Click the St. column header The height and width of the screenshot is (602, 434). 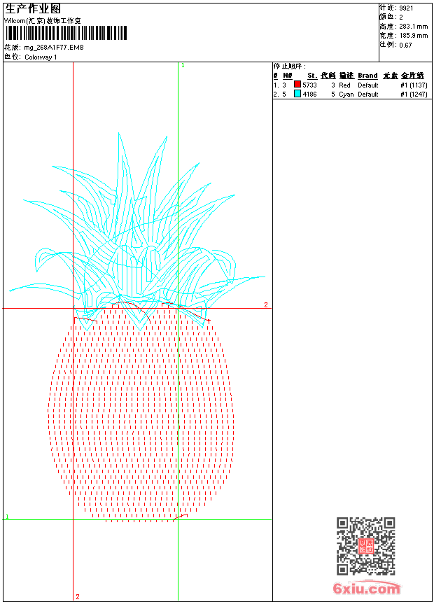[312, 76]
